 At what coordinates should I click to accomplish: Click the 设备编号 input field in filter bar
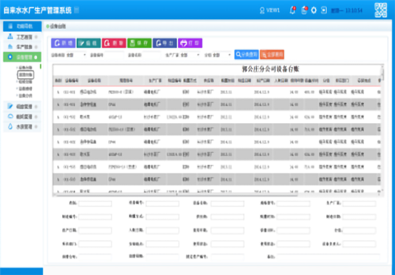[x=113, y=55]
